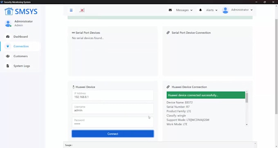Open the Messages dropdown
This screenshot has height=148, width=278.
point(184,10)
